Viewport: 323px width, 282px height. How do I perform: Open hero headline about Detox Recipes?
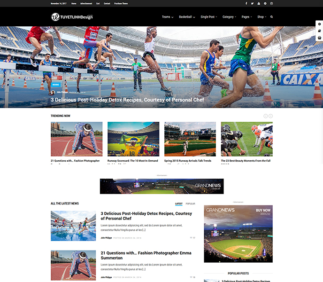(127, 100)
